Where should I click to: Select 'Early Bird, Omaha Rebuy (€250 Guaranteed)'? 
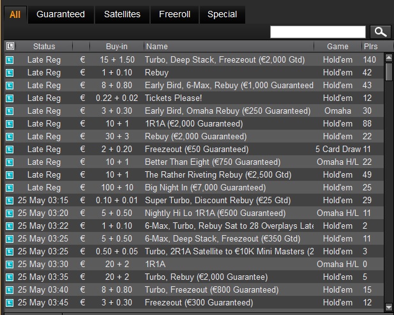pyautogui.click(x=227, y=111)
